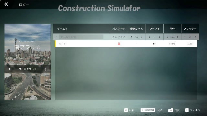Sort by PING column header
The height and width of the screenshot is (116, 207).
(172, 29)
